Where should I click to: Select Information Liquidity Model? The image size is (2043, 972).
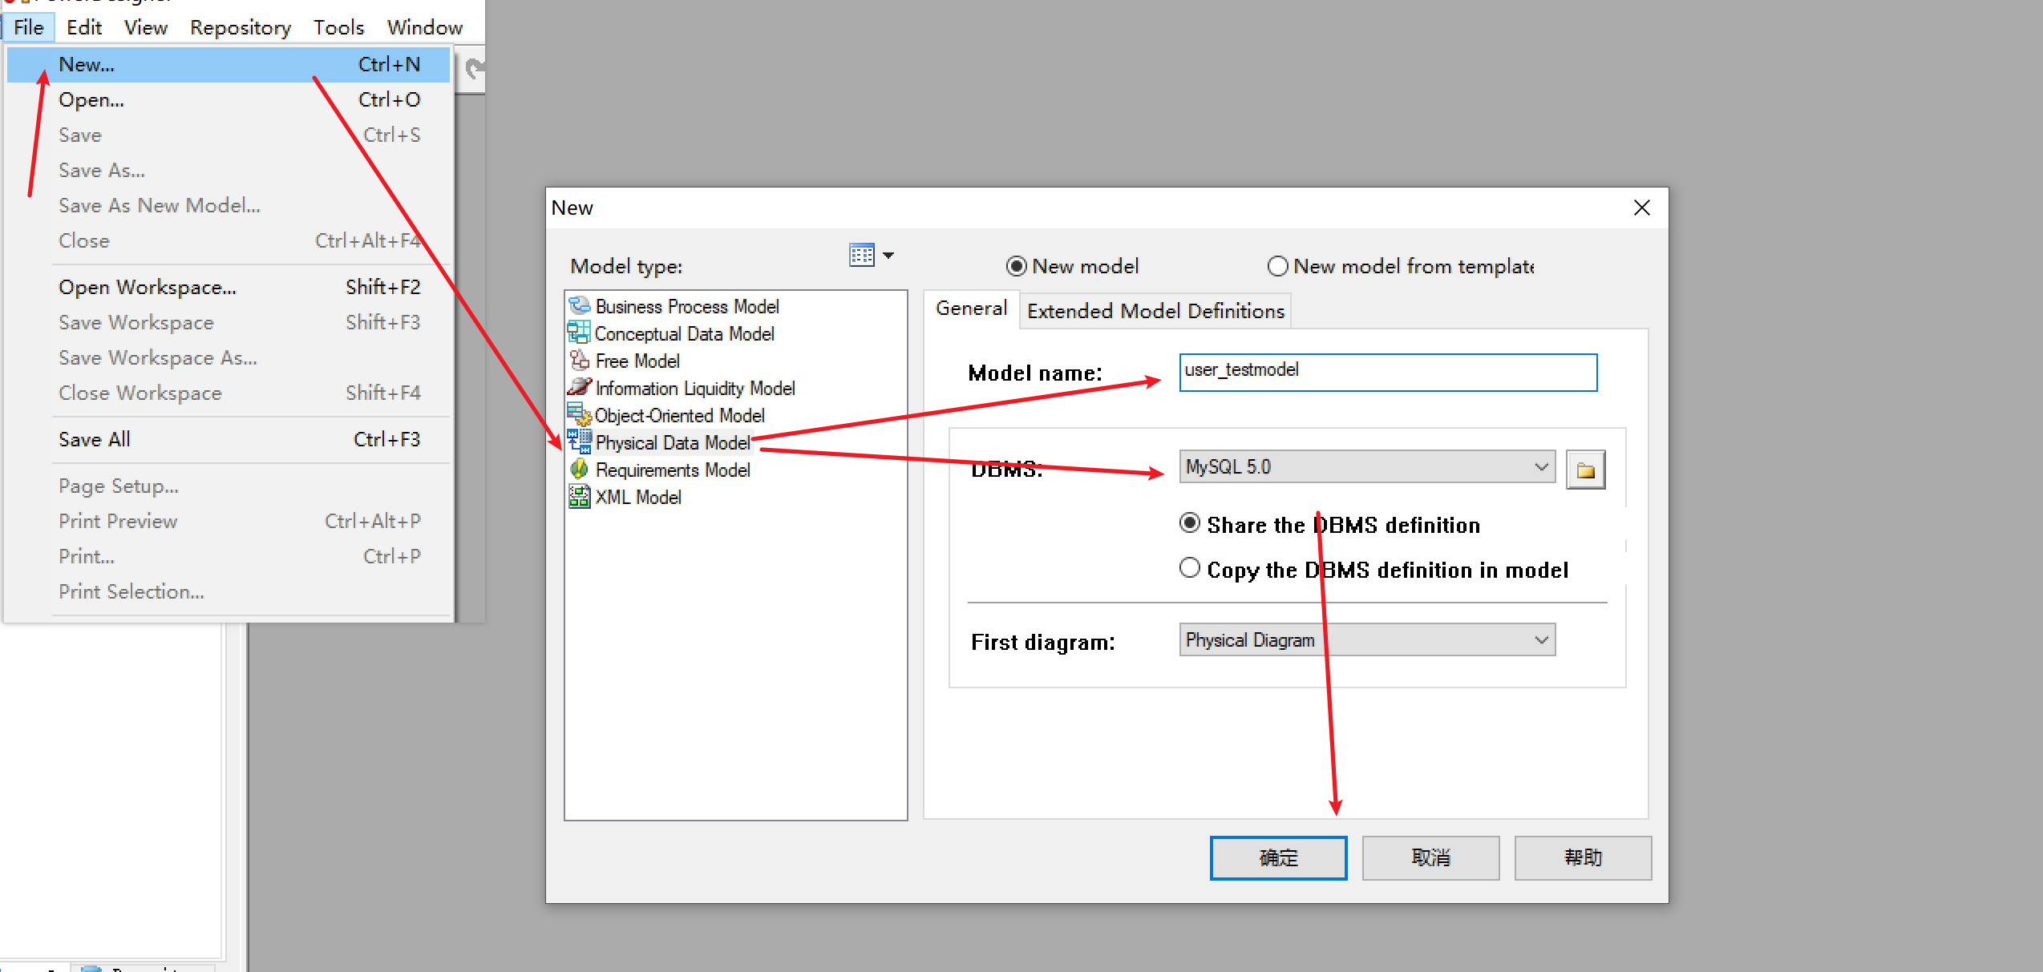694,388
